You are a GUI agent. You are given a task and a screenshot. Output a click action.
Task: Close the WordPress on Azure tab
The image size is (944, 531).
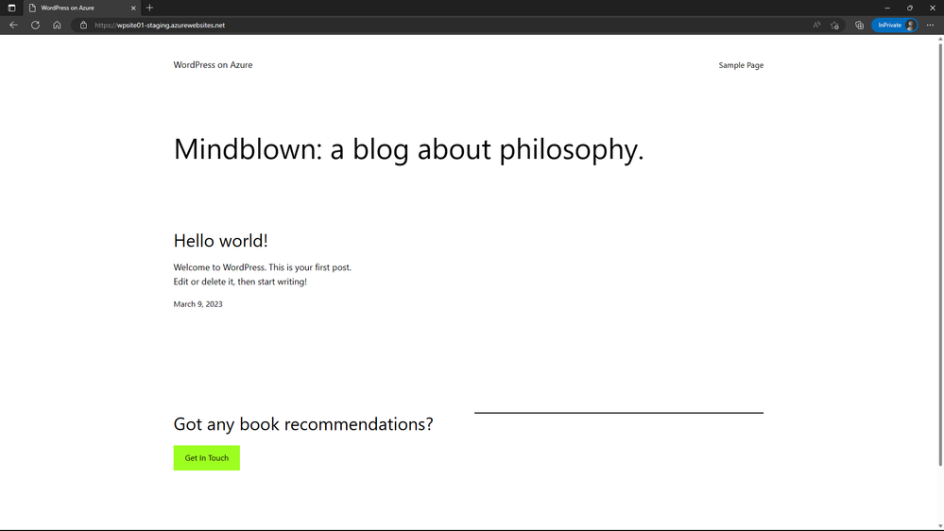[133, 8]
